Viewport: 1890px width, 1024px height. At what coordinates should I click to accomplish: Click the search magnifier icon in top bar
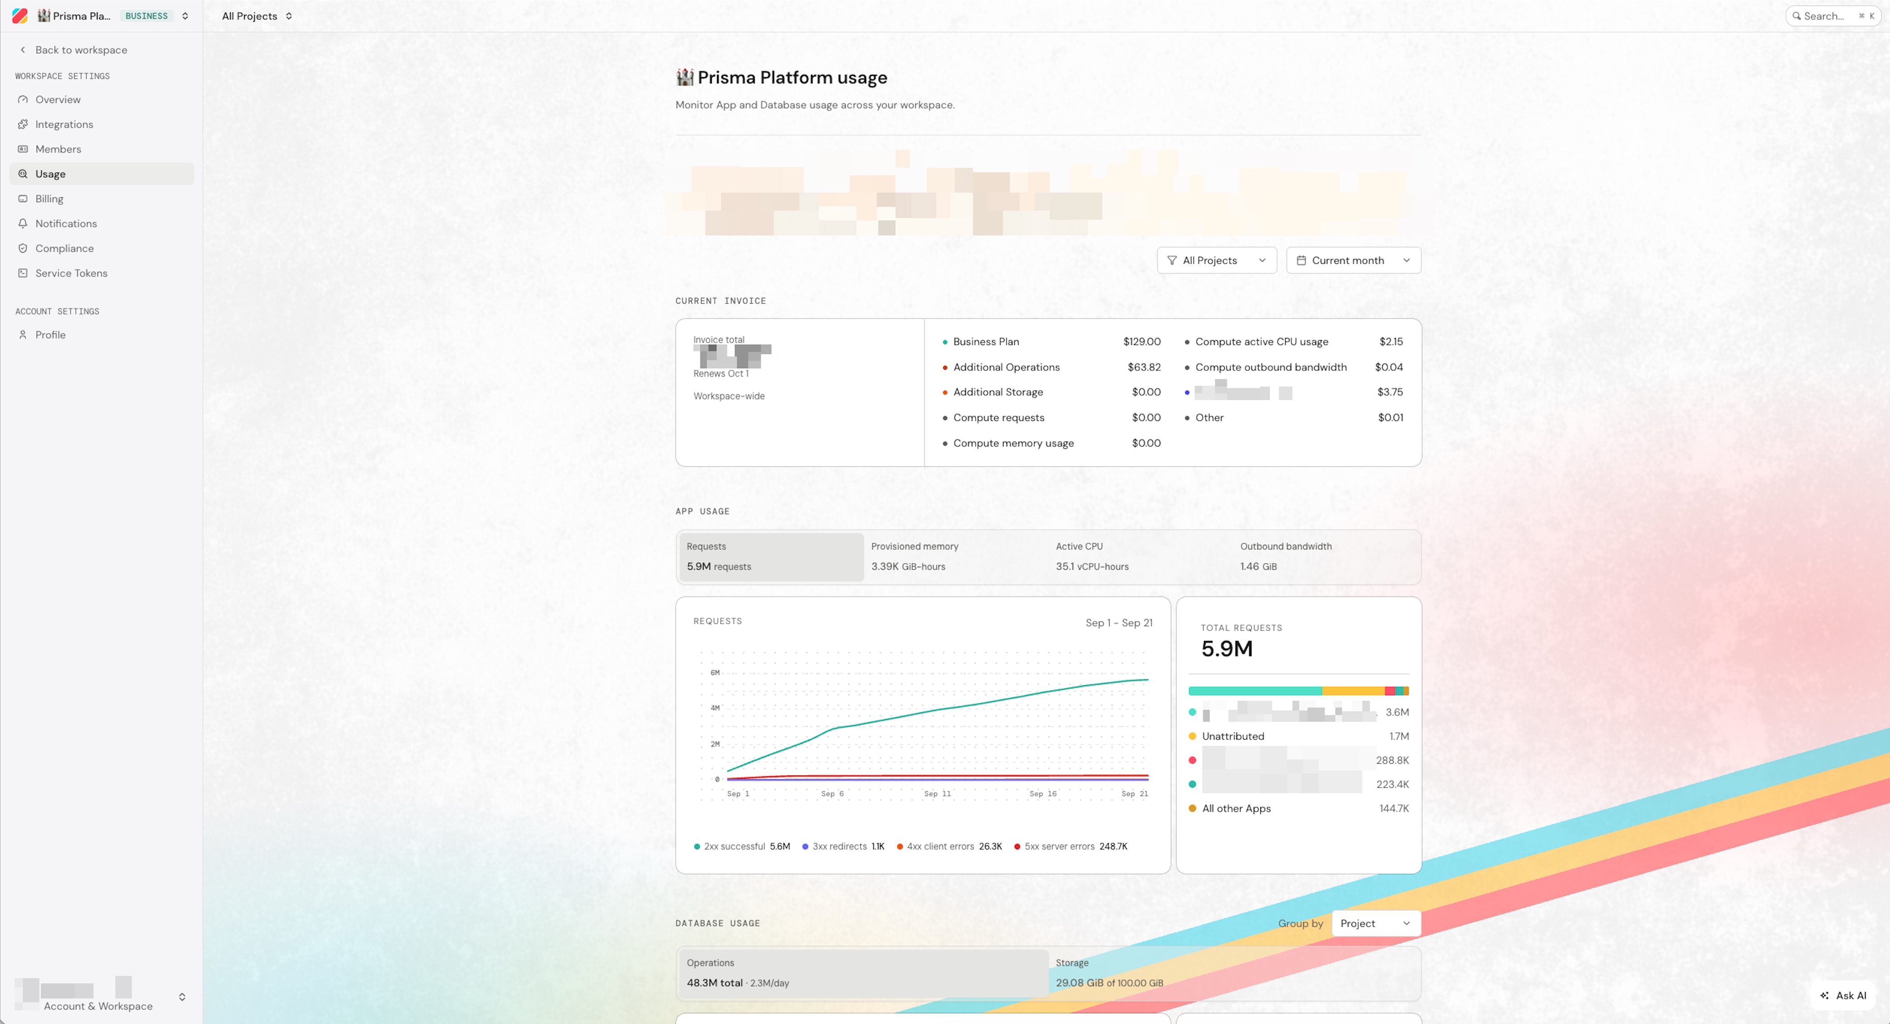click(x=1797, y=15)
